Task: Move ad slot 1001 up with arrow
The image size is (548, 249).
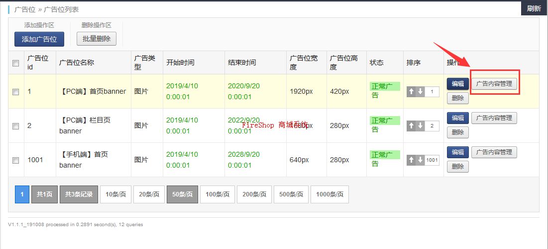Action: 411,160
